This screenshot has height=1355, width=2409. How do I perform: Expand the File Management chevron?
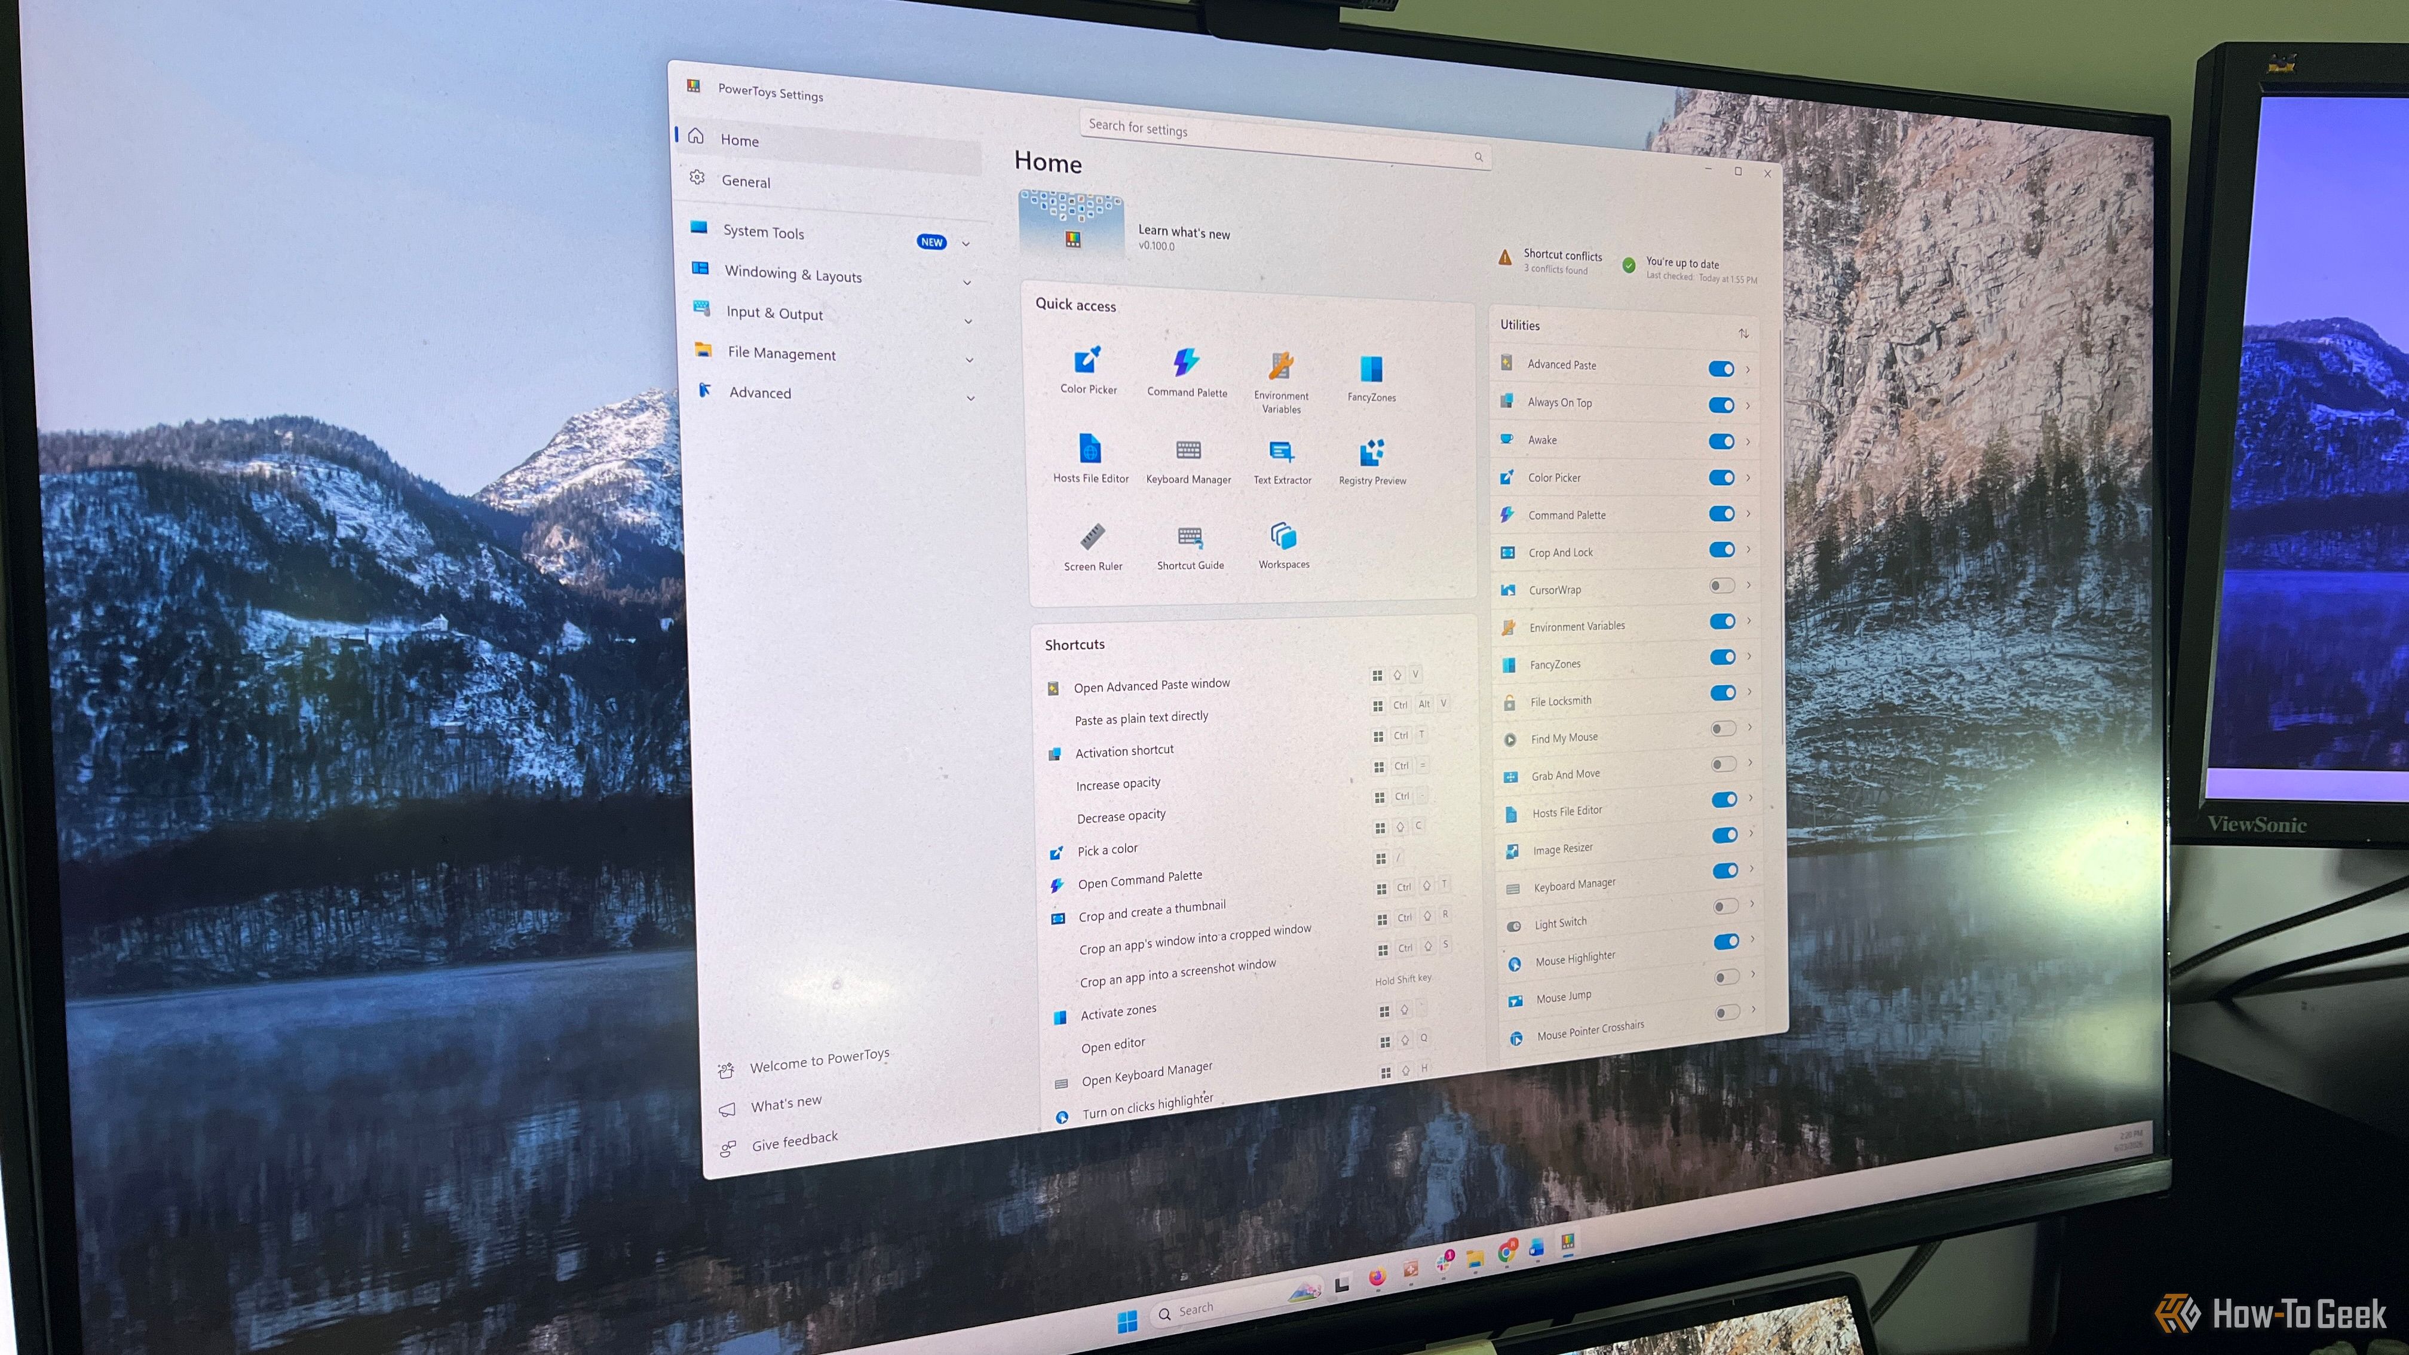970,360
